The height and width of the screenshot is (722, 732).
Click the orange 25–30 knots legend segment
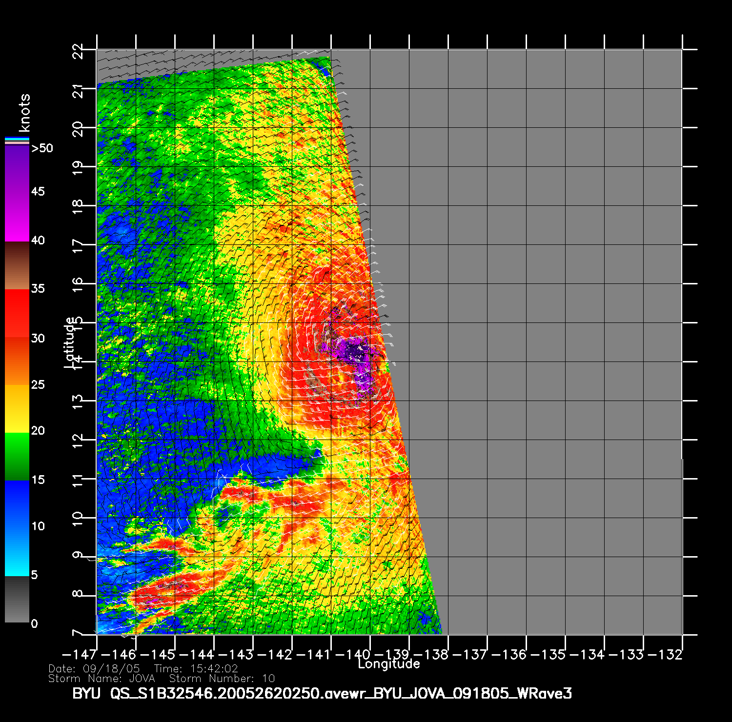(x=17, y=361)
